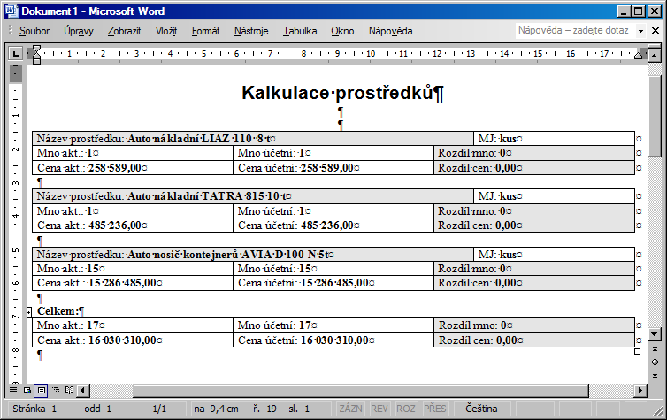Click vertical scrollbar down arrow
667x420 pixels.
point(655,334)
